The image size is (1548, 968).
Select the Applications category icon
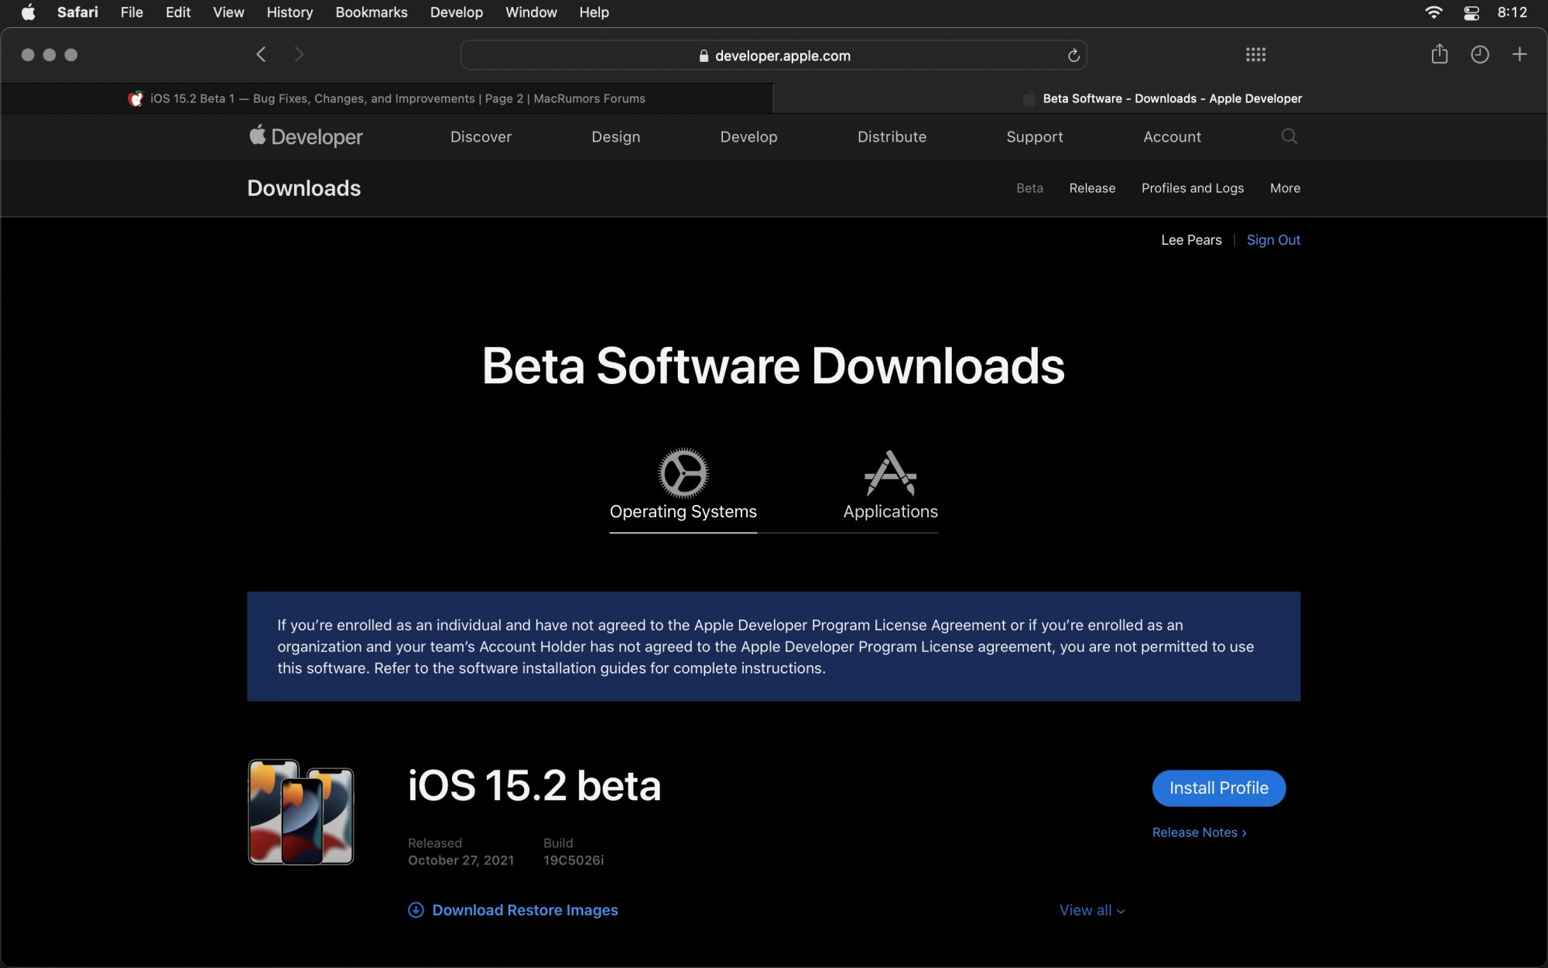[x=890, y=473]
